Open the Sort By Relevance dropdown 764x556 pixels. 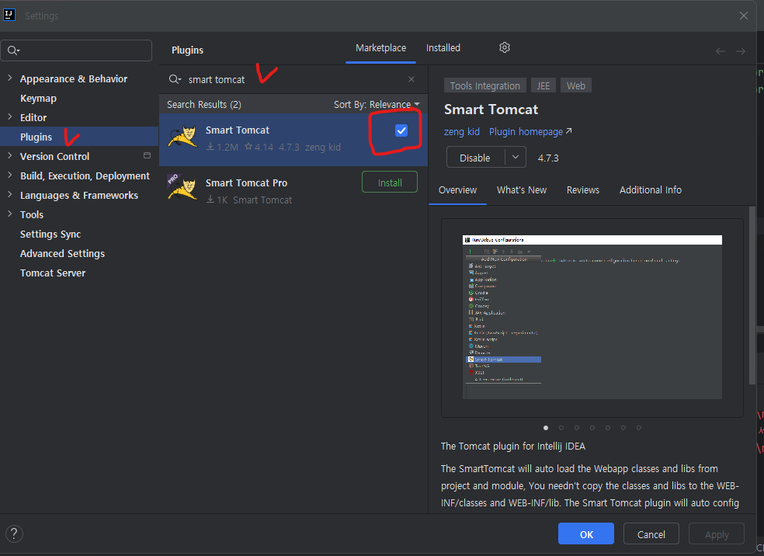(376, 104)
